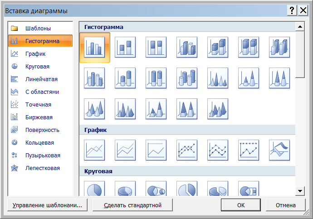This screenshot has width=313, height=219.
Task: Choose the stacked column chart icon
Action: (x=125, y=47)
